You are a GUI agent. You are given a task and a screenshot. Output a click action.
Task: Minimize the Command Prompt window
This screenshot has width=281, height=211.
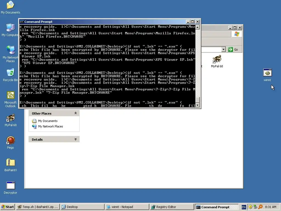pos(188,22)
